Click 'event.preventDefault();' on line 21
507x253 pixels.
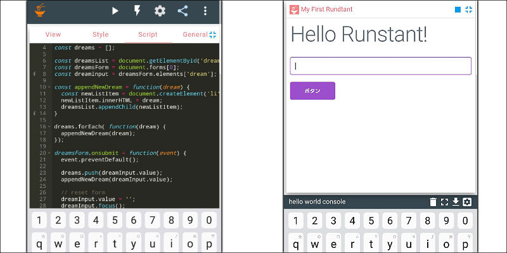[99, 160]
